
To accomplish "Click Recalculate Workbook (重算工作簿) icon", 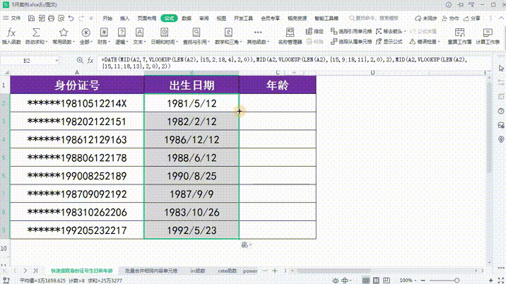I will [459, 32].
